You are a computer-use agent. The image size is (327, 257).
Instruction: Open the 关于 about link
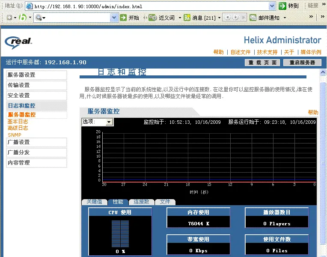289,52
